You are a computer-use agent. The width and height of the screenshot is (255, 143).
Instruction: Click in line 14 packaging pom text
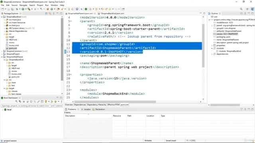[x=104, y=56]
